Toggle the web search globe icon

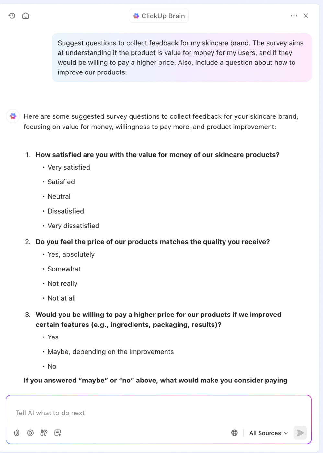coord(235,433)
